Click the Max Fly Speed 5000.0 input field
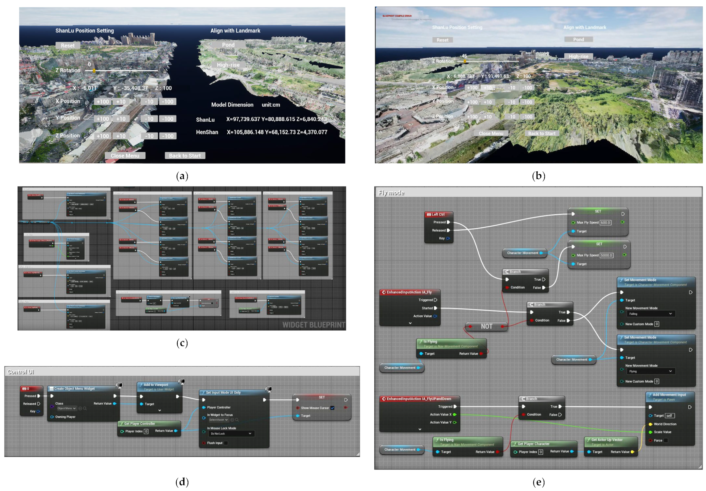706x491 pixels. [x=606, y=255]
